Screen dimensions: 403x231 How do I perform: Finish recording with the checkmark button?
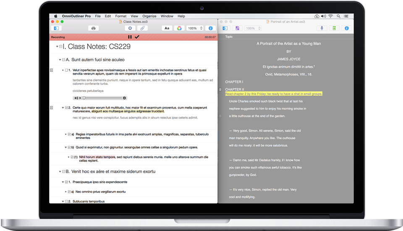137,37
